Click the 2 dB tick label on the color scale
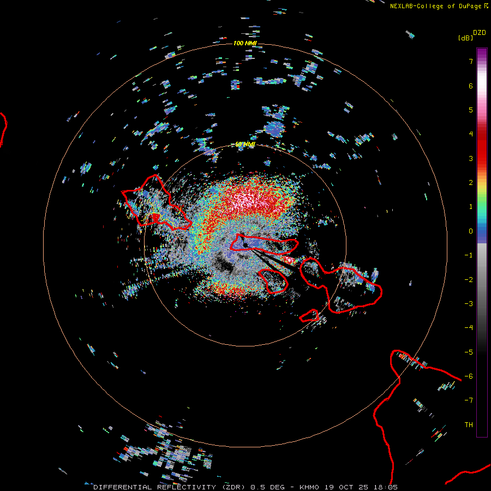This screenshot has height=491, width=491. tap(471, 183)
